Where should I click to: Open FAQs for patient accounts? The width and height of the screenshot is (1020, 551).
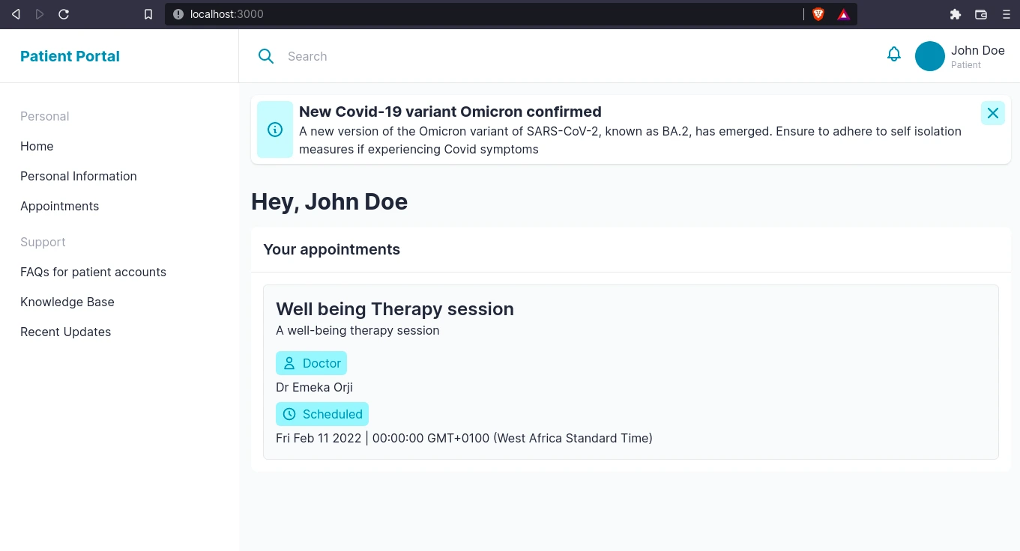click(94, 272)
